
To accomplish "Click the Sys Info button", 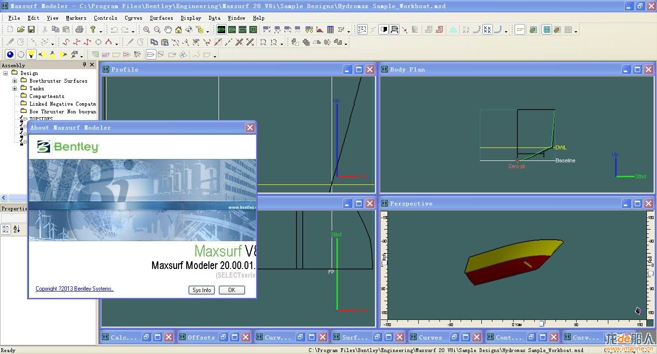I will (202, 290).
